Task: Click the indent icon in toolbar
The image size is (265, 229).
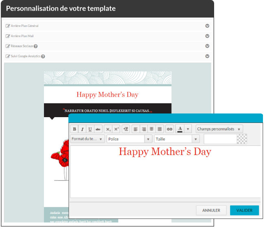Action: coord(126,129)
